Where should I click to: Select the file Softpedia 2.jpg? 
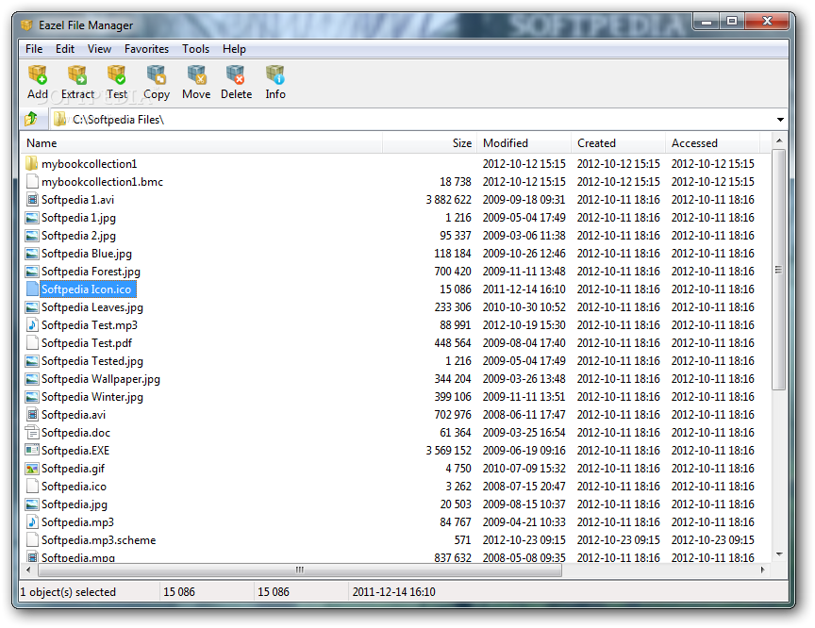(x=78, y=236)
